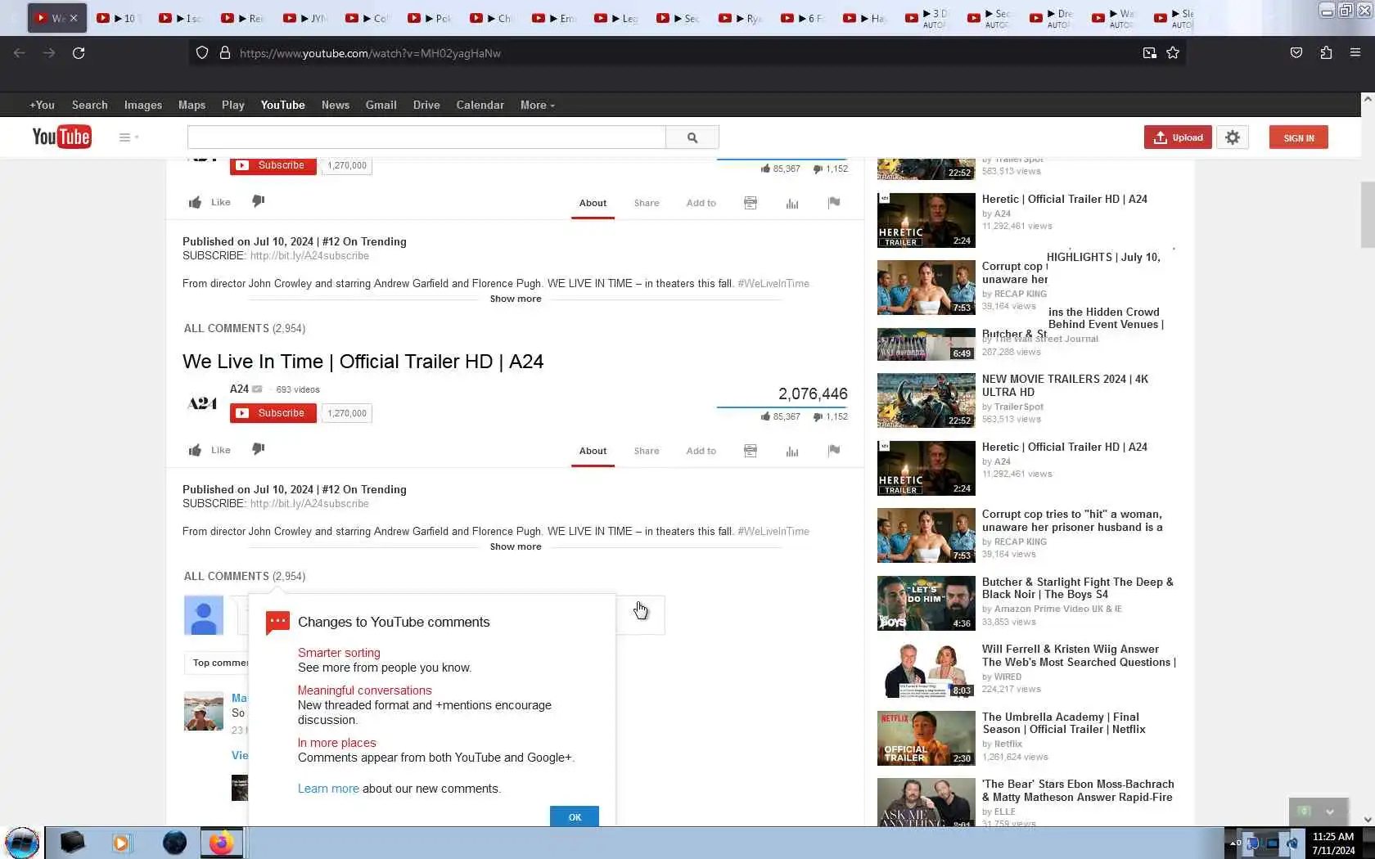
Task: Switch to the '6 F' browser tab
Action: click(x=804, y=18)
